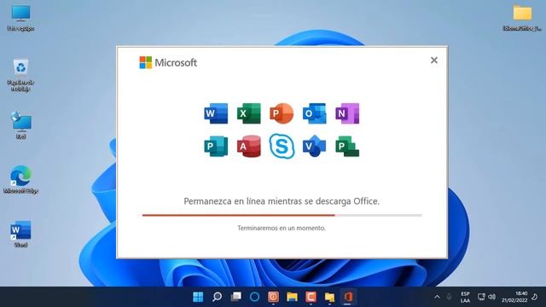Open the network status tray icon
Screen dimensions: 546x307
[x=481, y=297]
